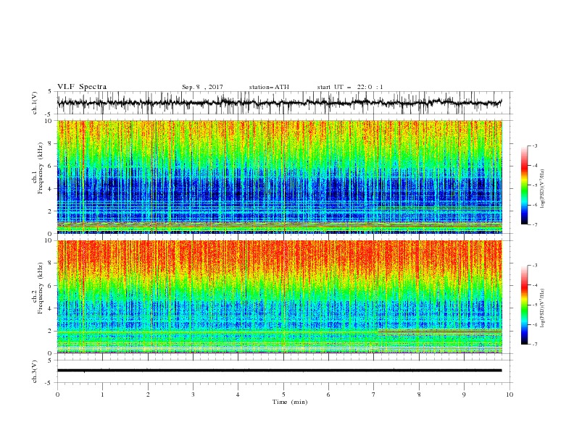This screenshot has height=443, width=574.
Task: Select the ch.1 color bar "log(PSD)(V²/Hz)" label
Action: tap(543, 189)
